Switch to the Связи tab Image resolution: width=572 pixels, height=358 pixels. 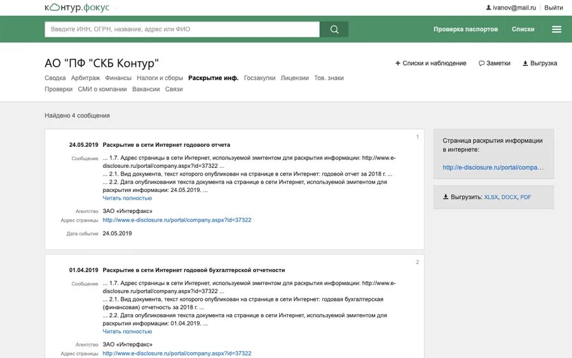tap(174, 89)
